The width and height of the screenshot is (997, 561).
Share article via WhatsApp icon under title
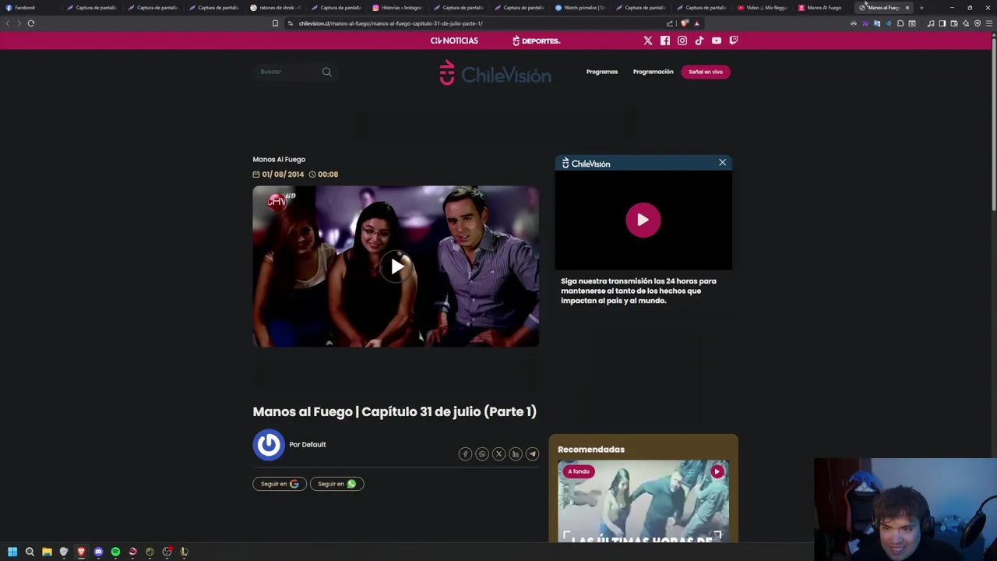(482, 454)
